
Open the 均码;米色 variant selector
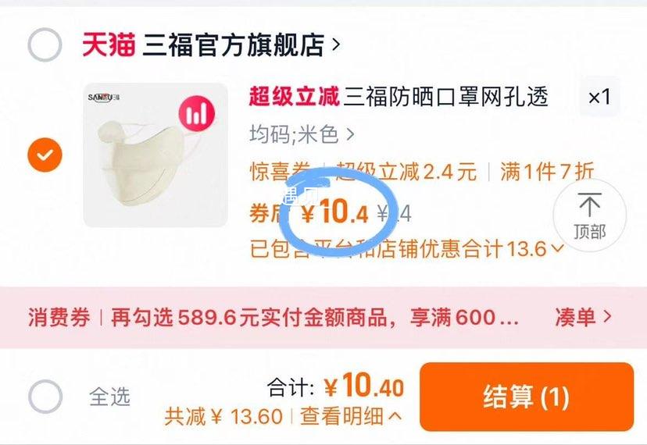(302, 134)
